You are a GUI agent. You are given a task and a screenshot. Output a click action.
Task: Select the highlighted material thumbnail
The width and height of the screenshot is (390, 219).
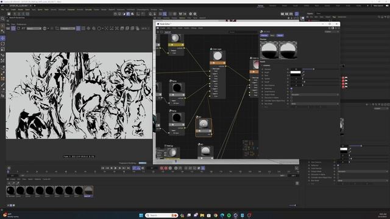point(88,190)
